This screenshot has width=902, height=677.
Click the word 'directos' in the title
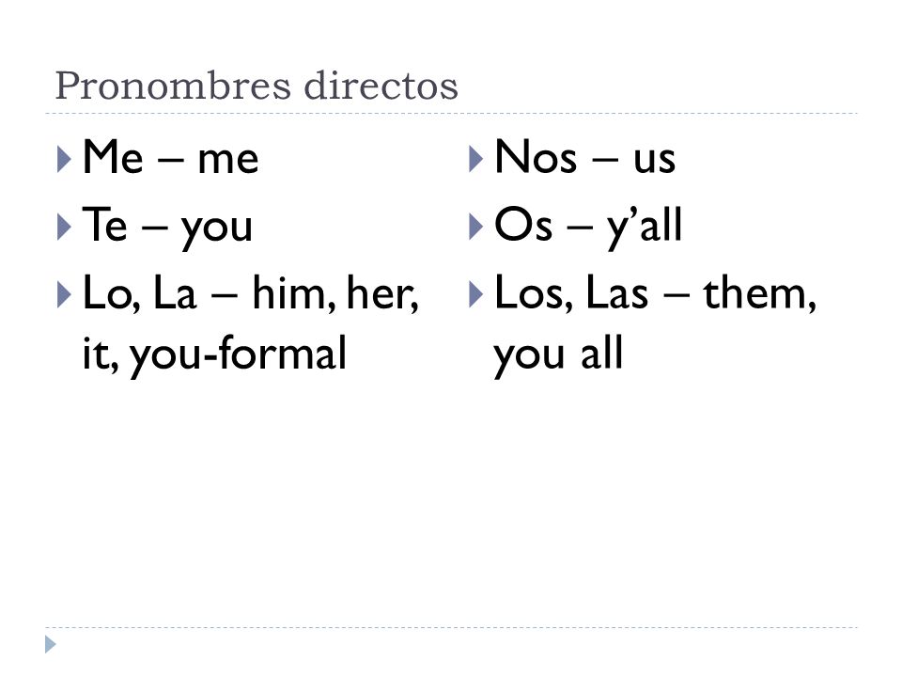[381, 86]
